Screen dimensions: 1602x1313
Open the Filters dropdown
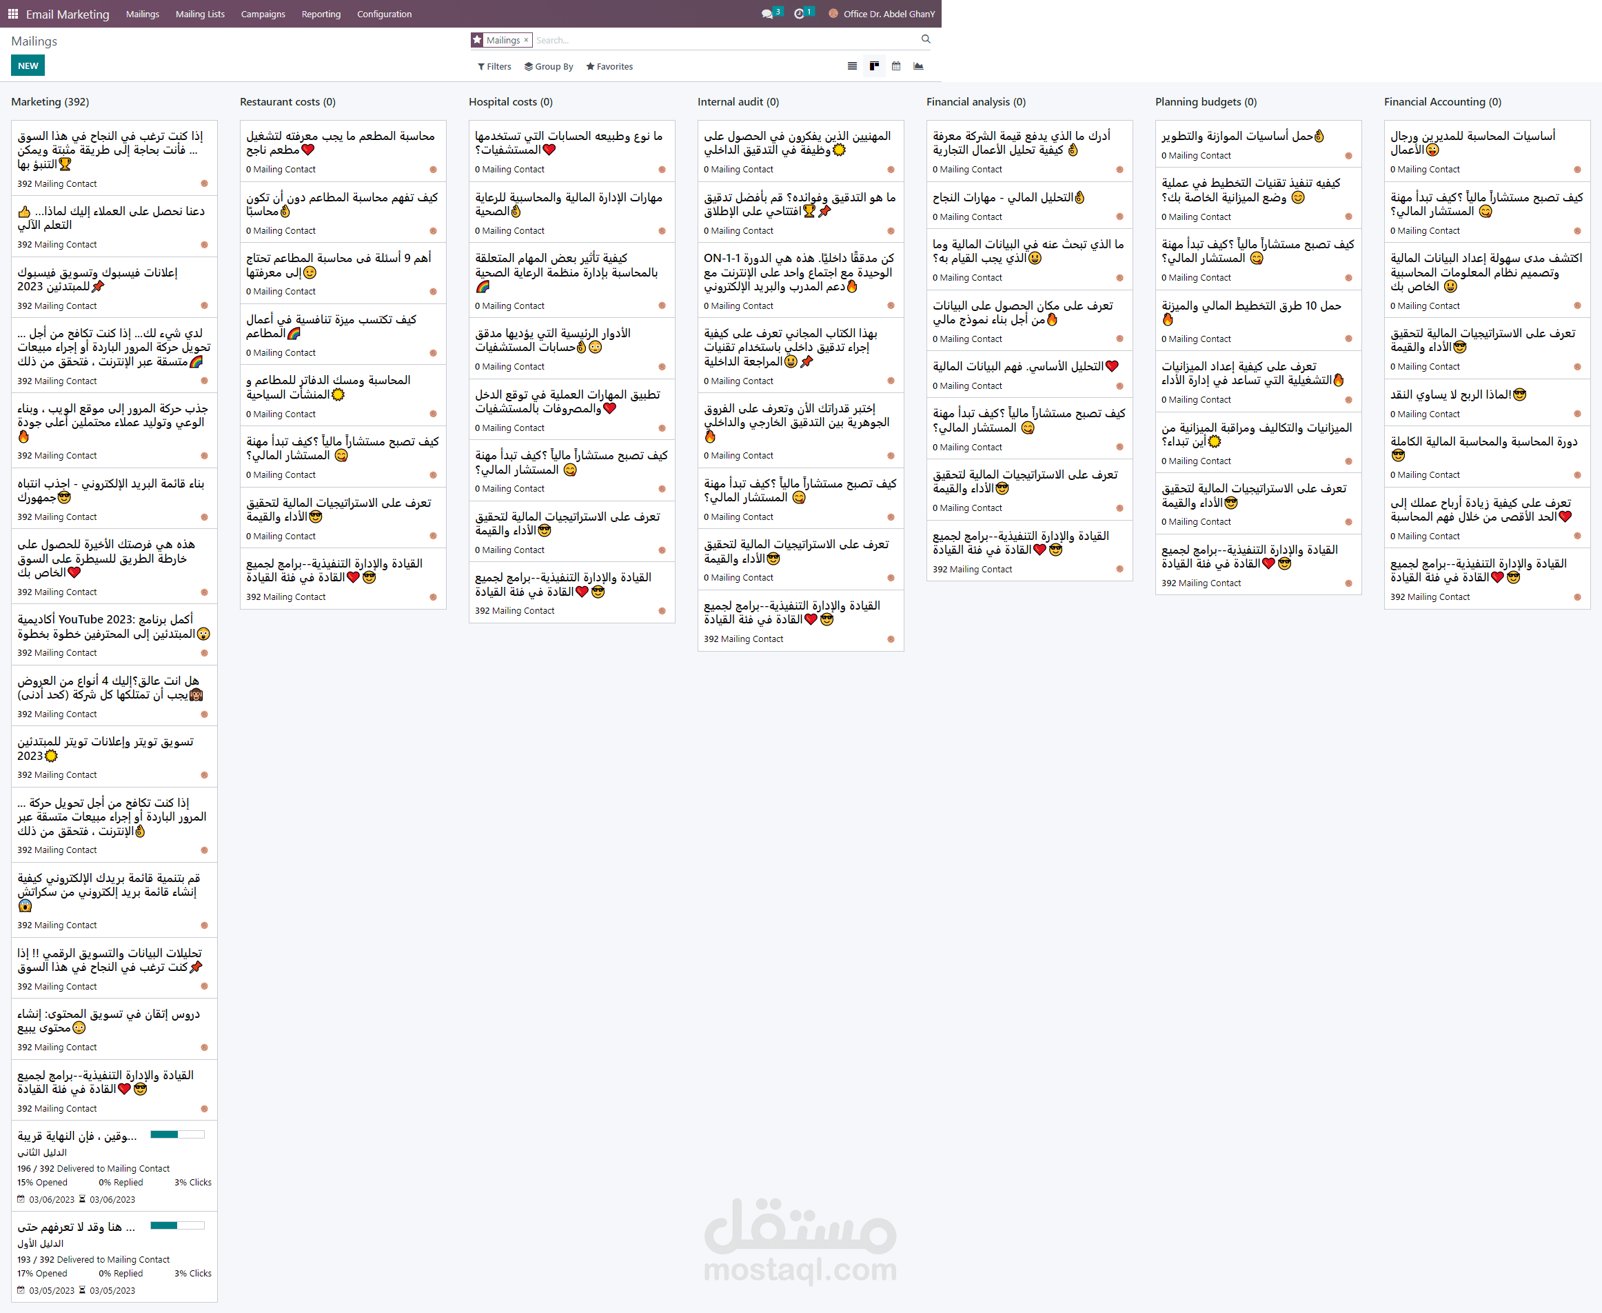(x=494, y=67)
